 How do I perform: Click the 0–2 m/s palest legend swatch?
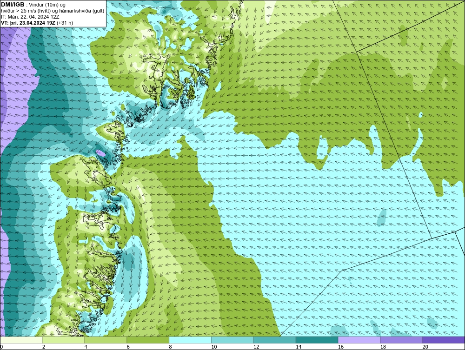click(x=21, y=340)
